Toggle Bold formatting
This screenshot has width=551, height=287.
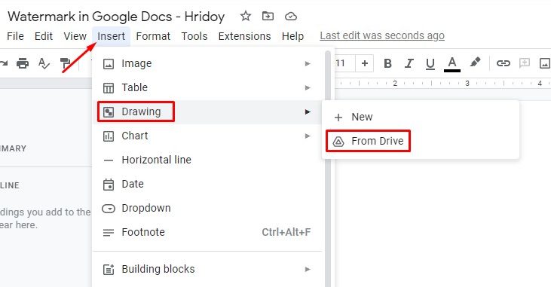(387, 63)
